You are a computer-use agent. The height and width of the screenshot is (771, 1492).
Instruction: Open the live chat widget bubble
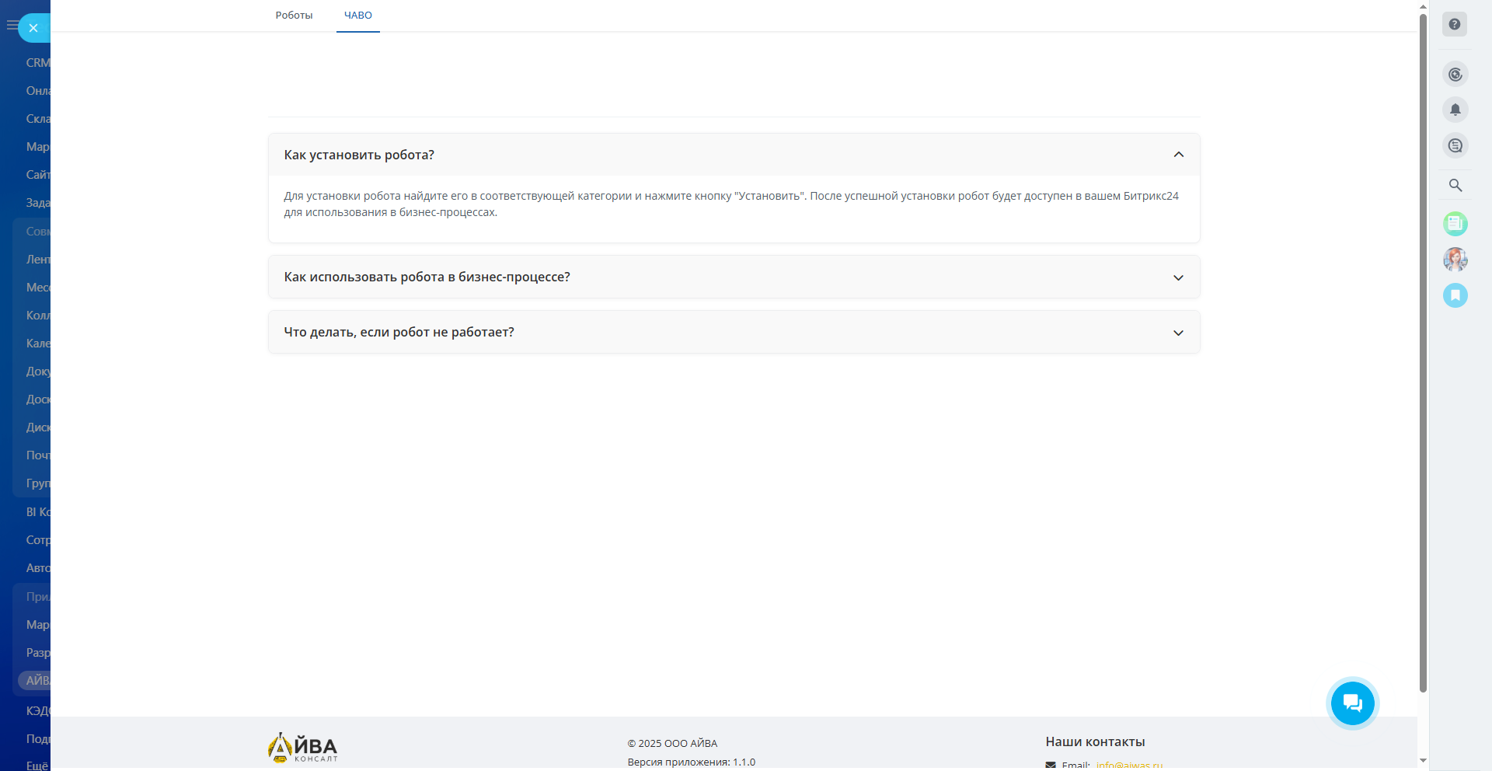point(1352,703)
